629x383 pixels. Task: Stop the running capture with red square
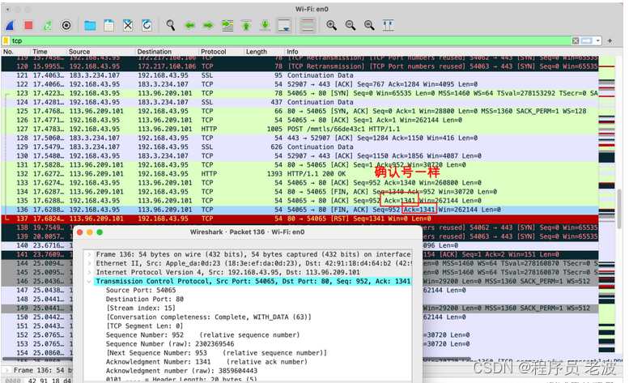28,26
